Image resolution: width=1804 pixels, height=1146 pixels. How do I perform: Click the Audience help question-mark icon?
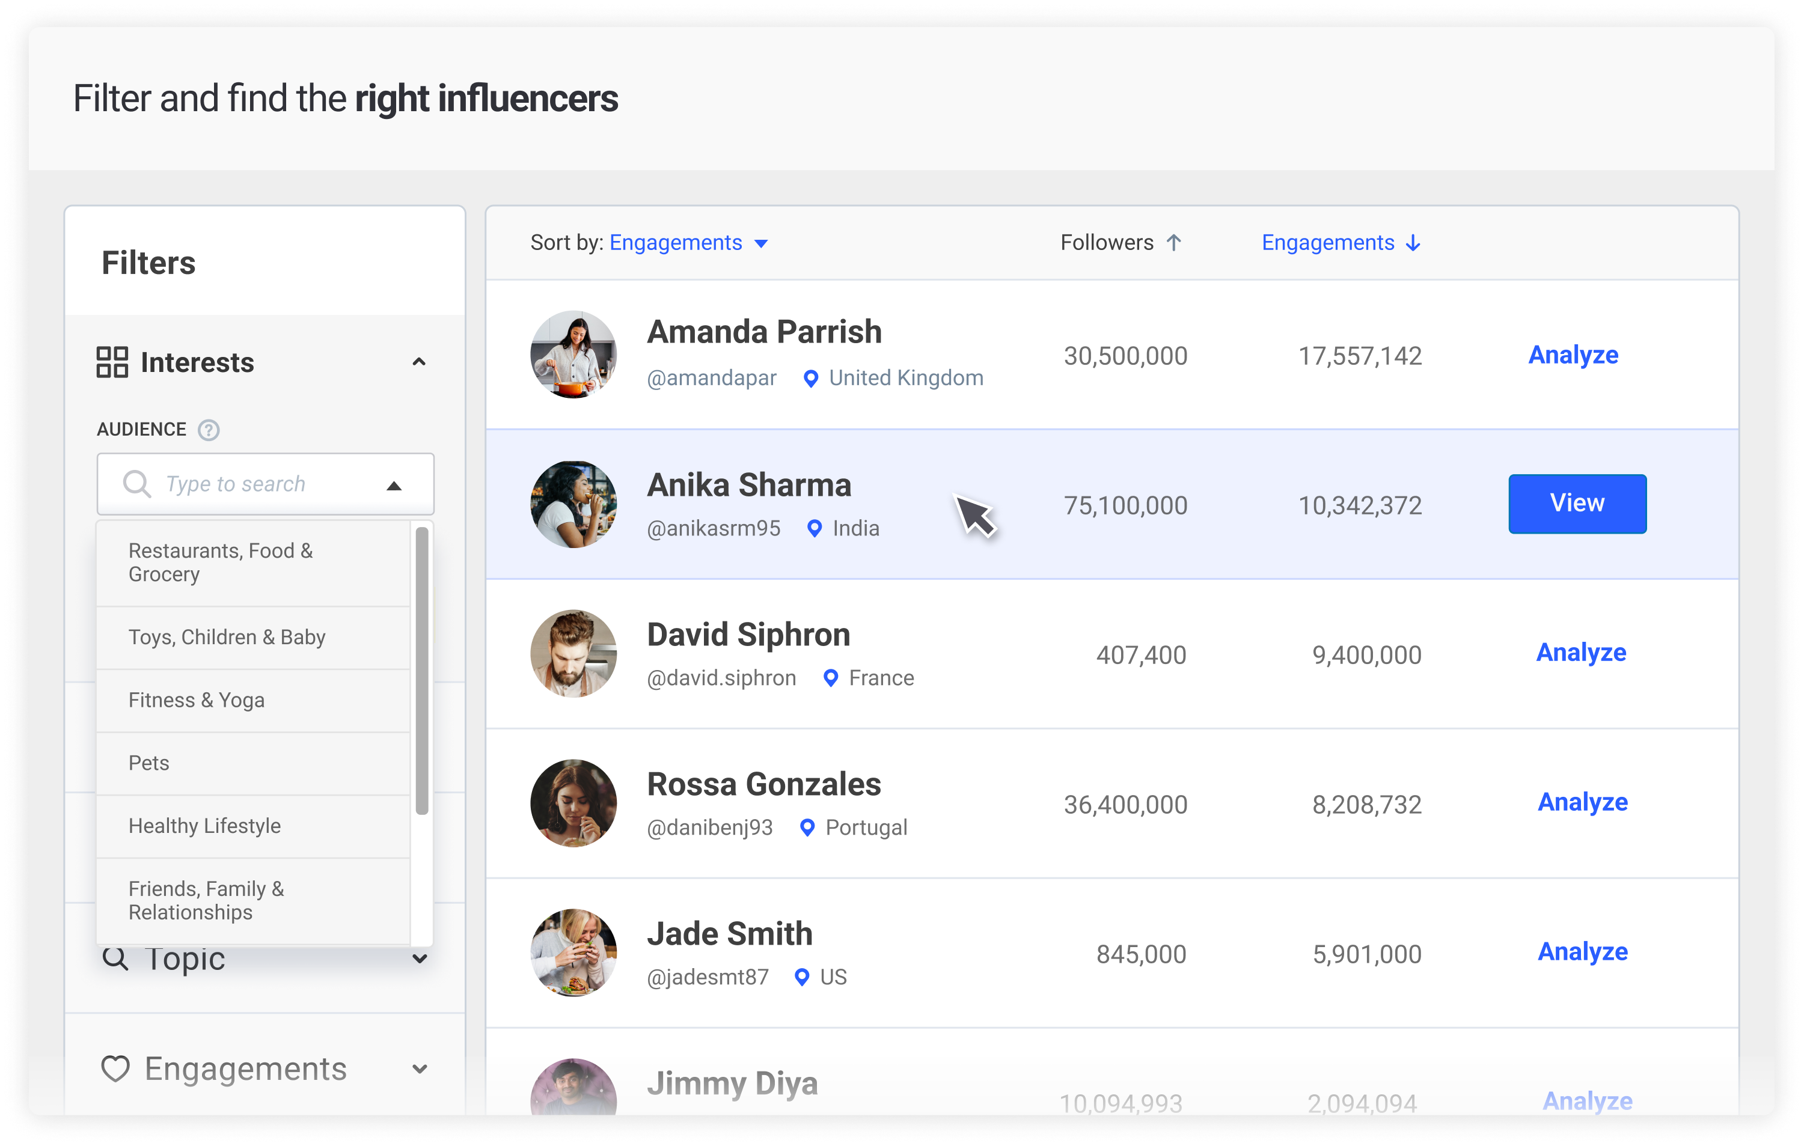pyautogui.click(x=208, y=430)
